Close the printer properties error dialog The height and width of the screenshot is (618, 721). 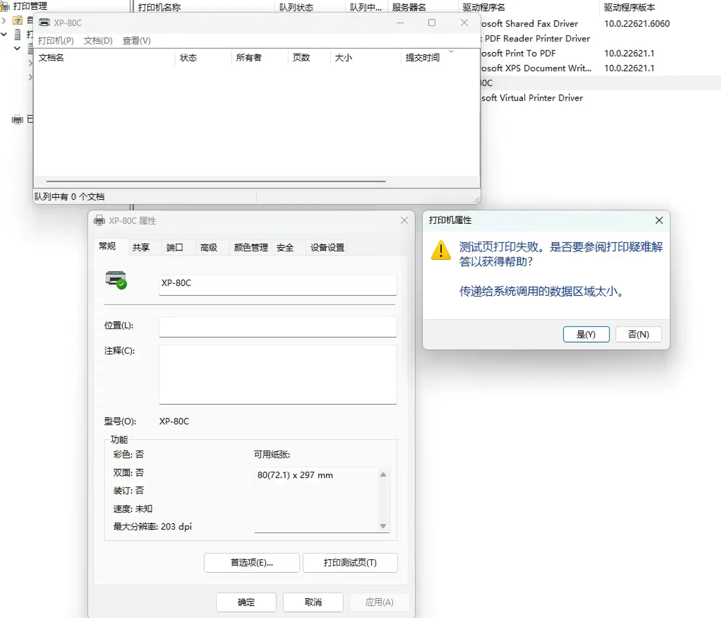coord(659,220)
